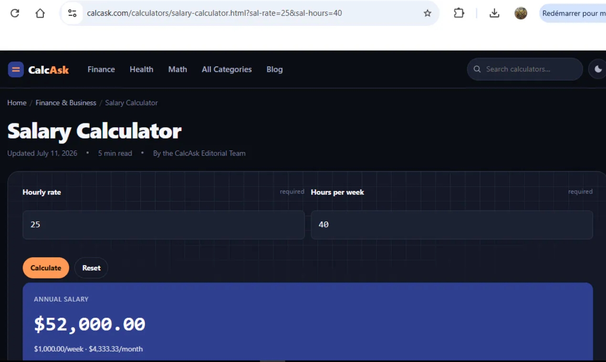
Task: Click the 5 min read text
Action: [115, 153]
